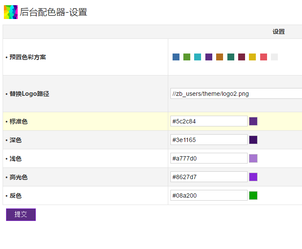Open color picker swatch for 反色
302x249 pixels.
click(253, 195)
